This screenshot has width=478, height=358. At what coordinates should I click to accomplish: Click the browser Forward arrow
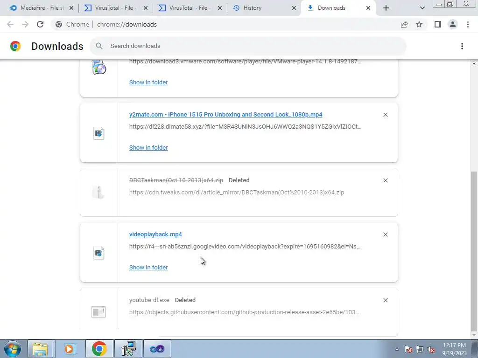pos(25,24)
